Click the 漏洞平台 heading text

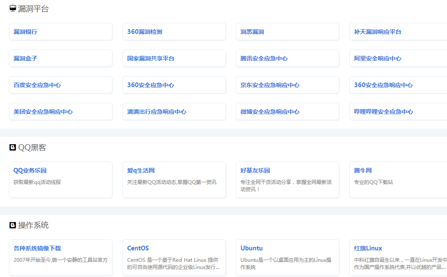pos(33,9)
